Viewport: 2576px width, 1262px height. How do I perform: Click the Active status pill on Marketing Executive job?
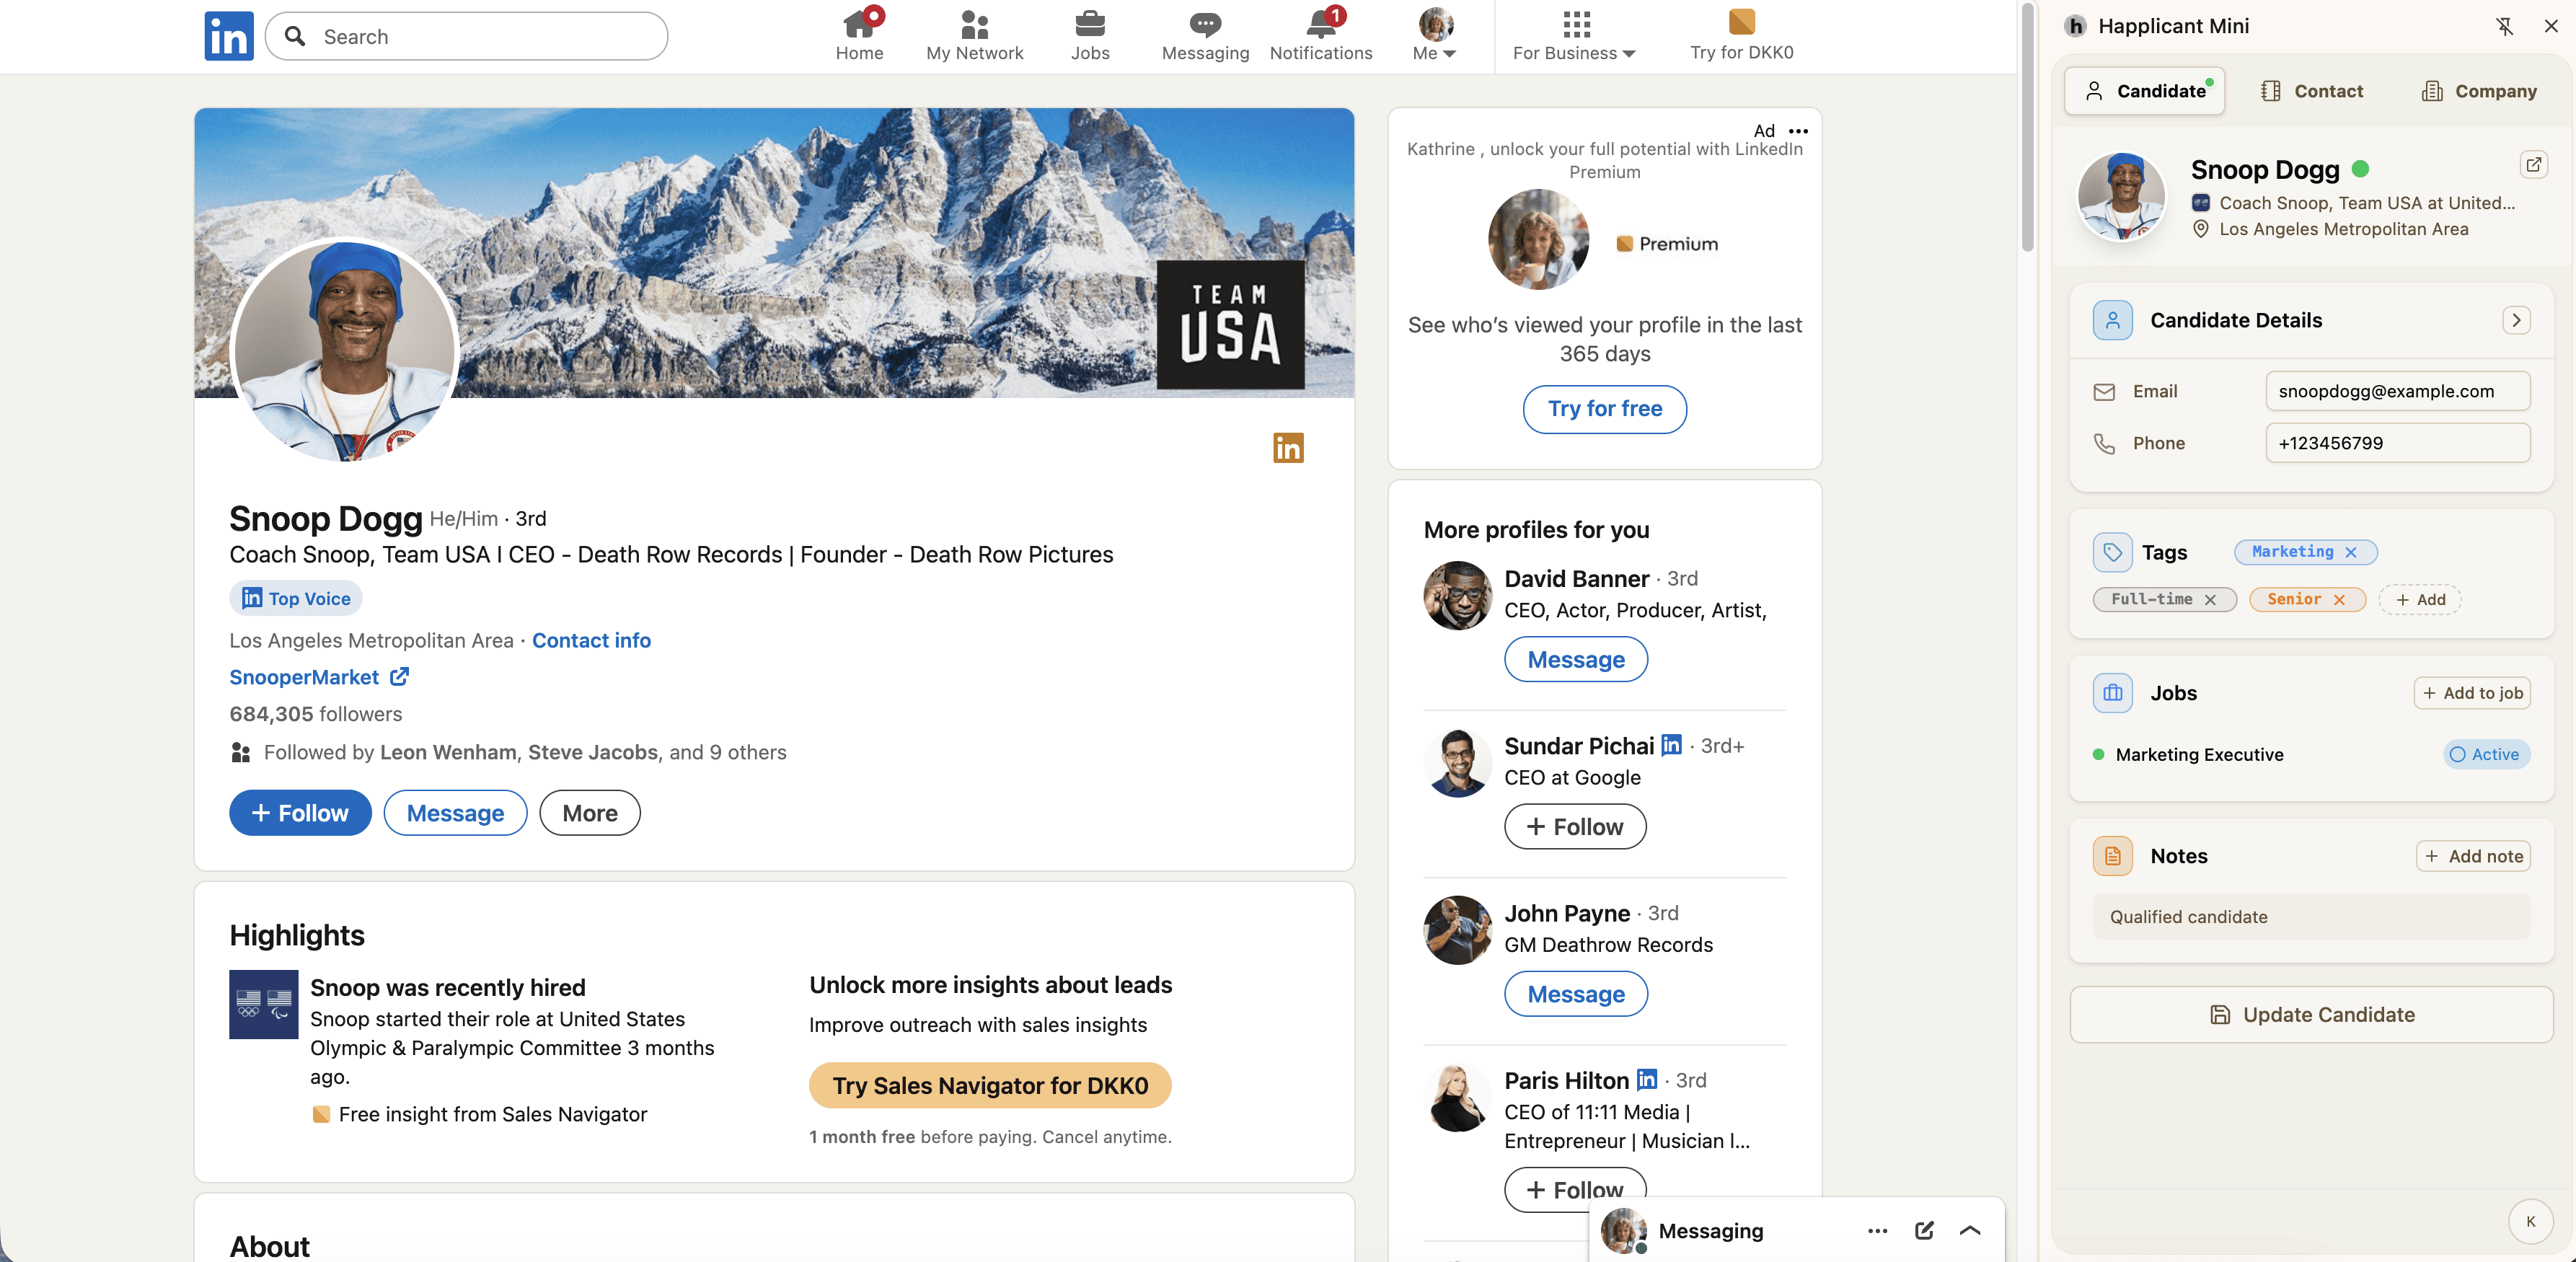coord(2487,755)
